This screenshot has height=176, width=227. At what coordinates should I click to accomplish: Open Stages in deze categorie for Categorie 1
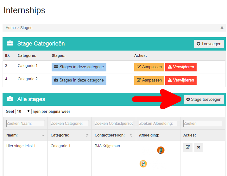tap(79, 67)
